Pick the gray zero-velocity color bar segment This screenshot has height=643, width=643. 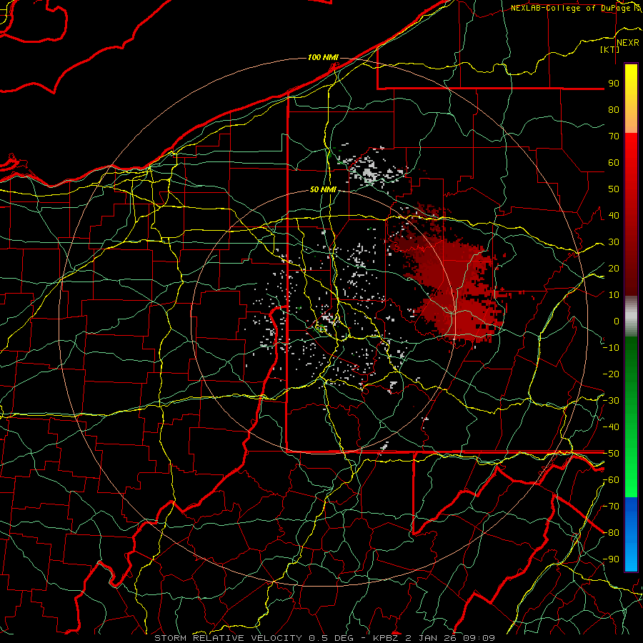point(631,316)
